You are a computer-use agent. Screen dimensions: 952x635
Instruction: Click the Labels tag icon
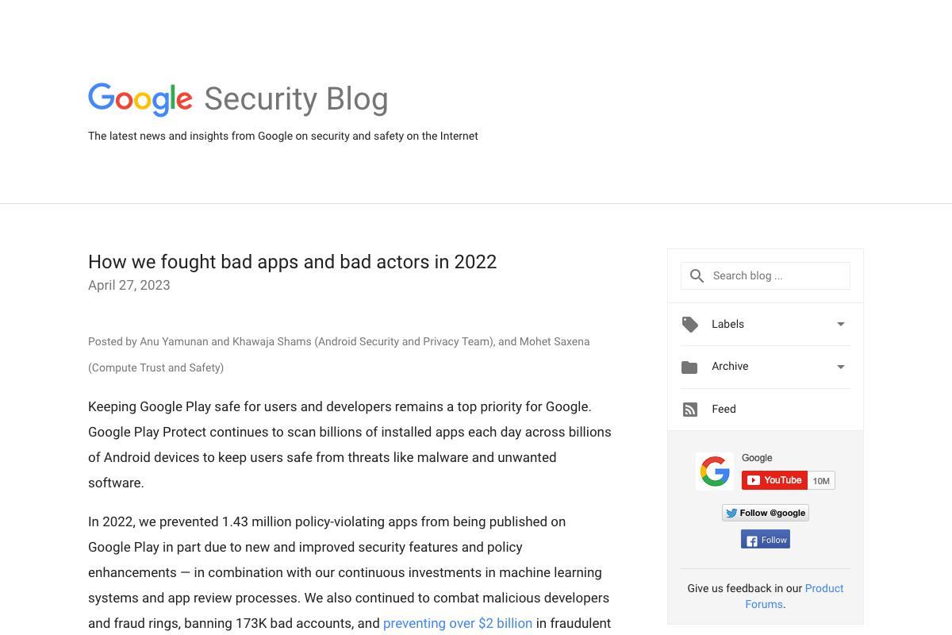(x=690, y=325)
